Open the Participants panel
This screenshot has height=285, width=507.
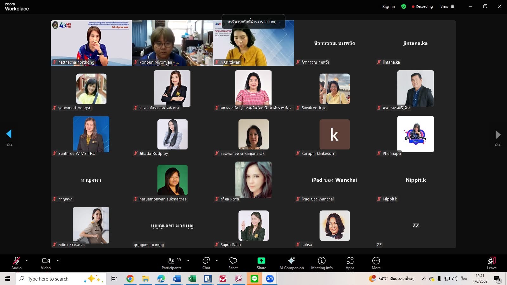click(x=171, y=263)
